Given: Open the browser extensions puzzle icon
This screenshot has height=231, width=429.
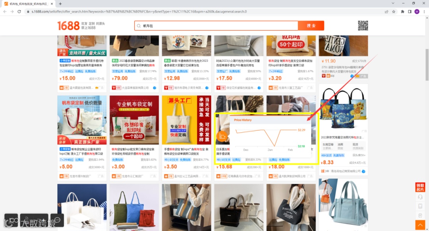Looking at the screenshot, I should pos(402,11).
